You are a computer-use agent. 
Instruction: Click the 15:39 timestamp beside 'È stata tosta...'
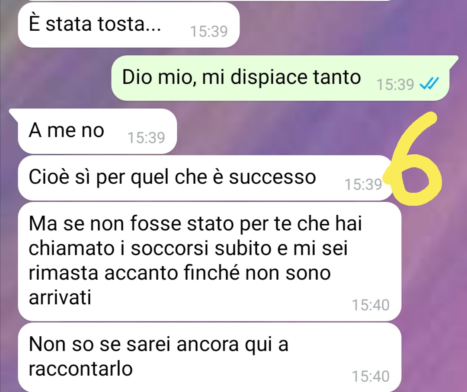pos(209,31)
